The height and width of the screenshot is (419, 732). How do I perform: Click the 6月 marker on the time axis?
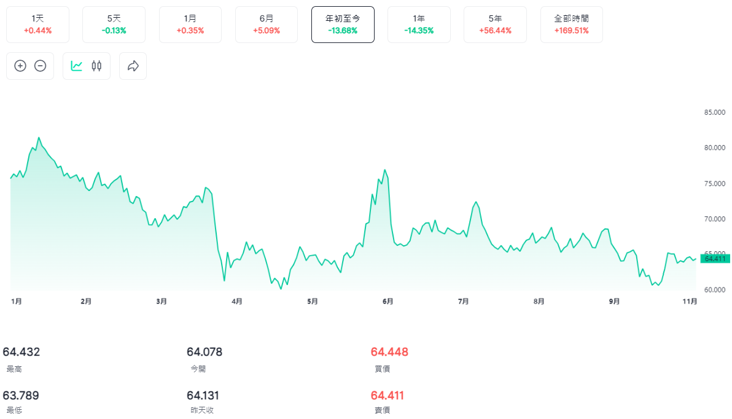coord(387,301)
